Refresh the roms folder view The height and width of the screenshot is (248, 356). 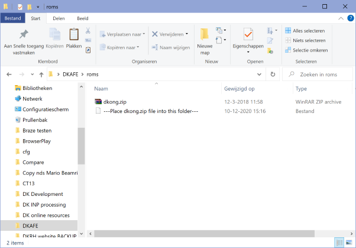click(x=273, y=75)
